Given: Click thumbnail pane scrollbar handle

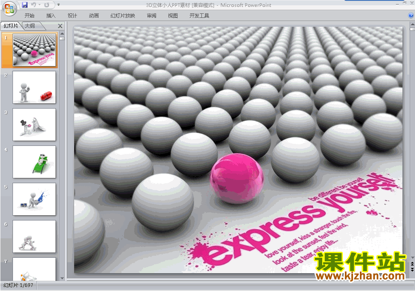Looking at the screenshot, I should 62,39.
